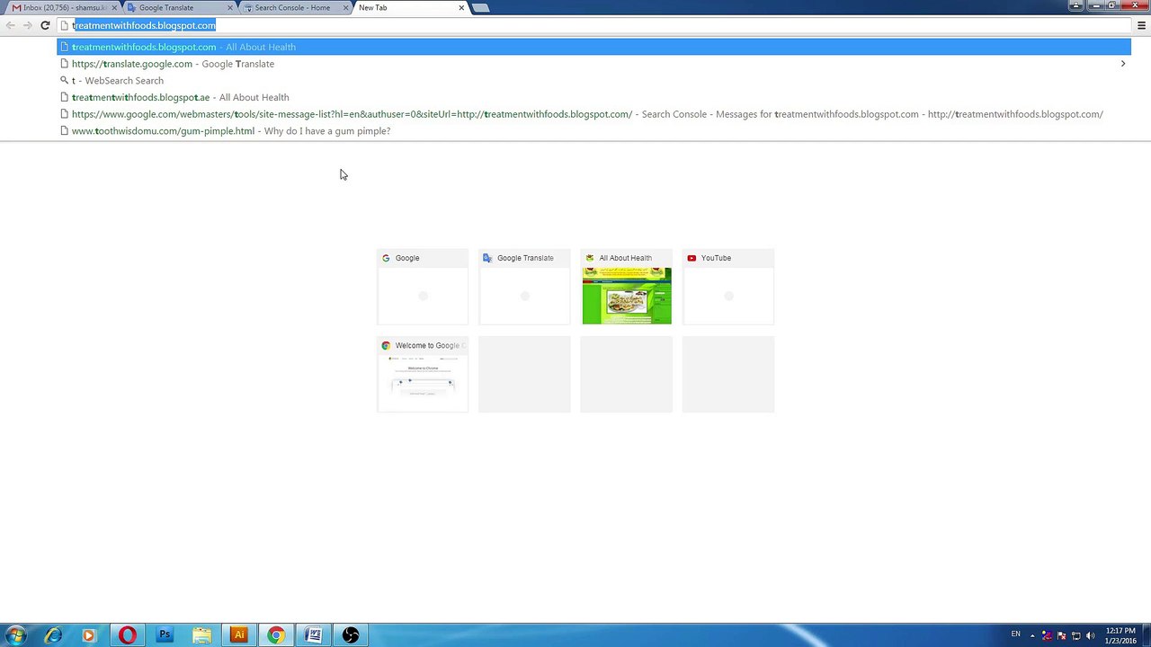The width and height of the screenshot is (1151, 647).
Task: Open Windows Explorer folder in the taskbar
Action: [x=201, y=635]
